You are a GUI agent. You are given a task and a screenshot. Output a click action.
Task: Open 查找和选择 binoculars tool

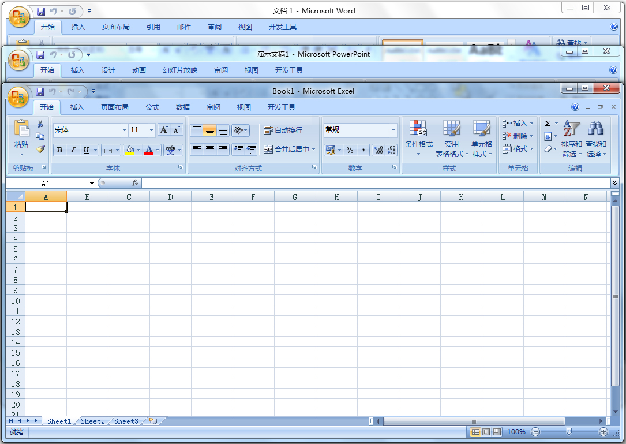(x=595, y=138)
